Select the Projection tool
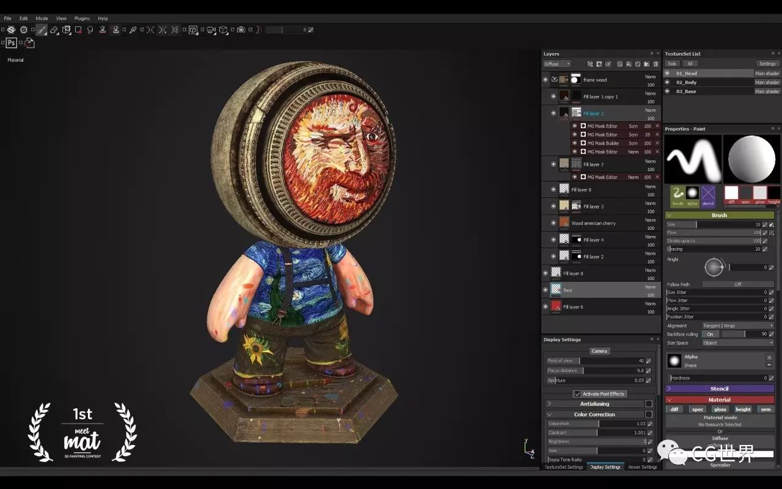Viewport: 782px width, 489px height. 66,29
